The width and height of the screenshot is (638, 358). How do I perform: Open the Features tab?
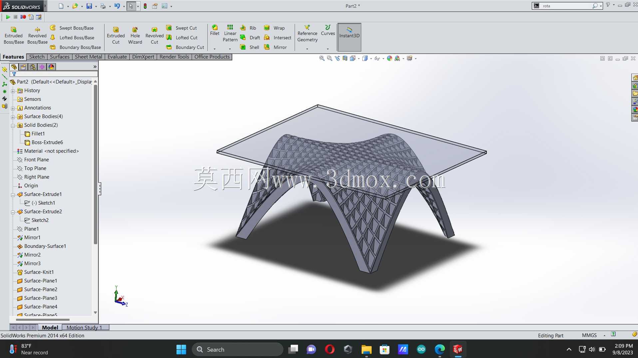coord(13,57)
